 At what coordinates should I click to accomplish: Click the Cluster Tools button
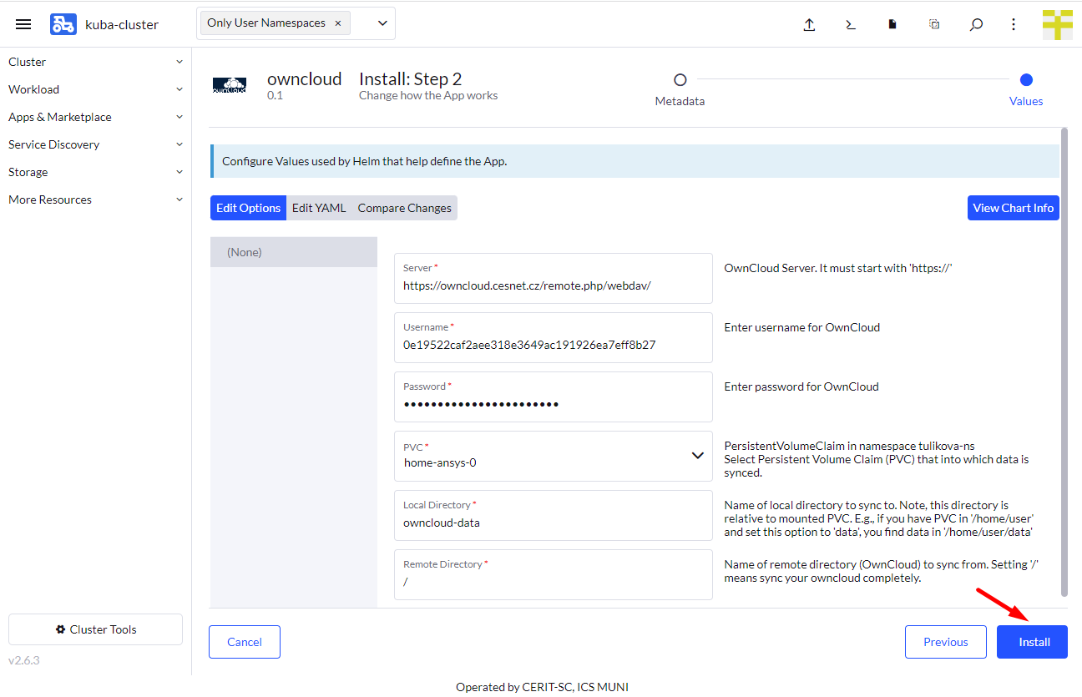point(95,629)
